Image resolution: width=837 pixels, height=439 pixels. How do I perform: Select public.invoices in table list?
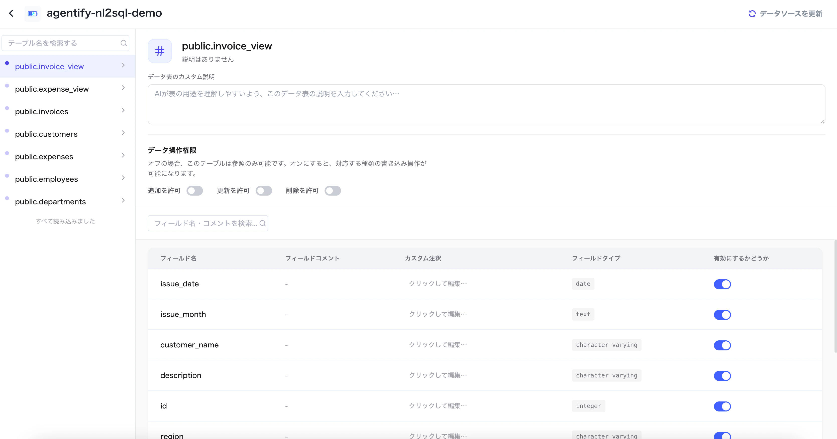point(68,111)
